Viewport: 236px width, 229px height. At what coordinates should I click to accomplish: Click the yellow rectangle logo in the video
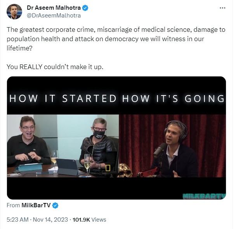coord(108,168)
